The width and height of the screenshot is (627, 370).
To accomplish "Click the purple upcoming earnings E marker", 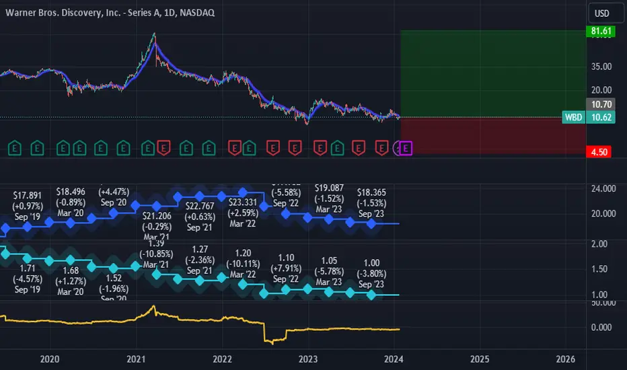I will (x=406, y=149).
